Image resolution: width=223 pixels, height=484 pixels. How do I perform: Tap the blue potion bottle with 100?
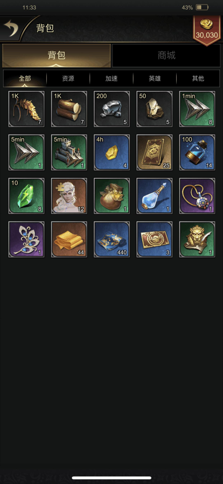pos(197,152)
